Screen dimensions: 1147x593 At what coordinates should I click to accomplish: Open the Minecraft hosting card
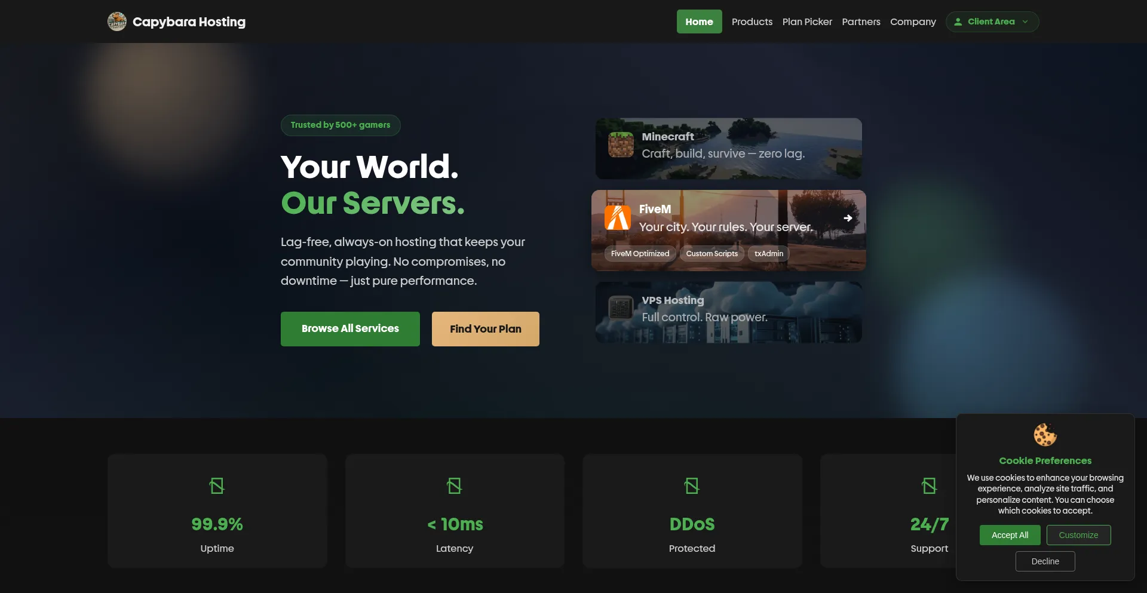click(x=729, y=149)
